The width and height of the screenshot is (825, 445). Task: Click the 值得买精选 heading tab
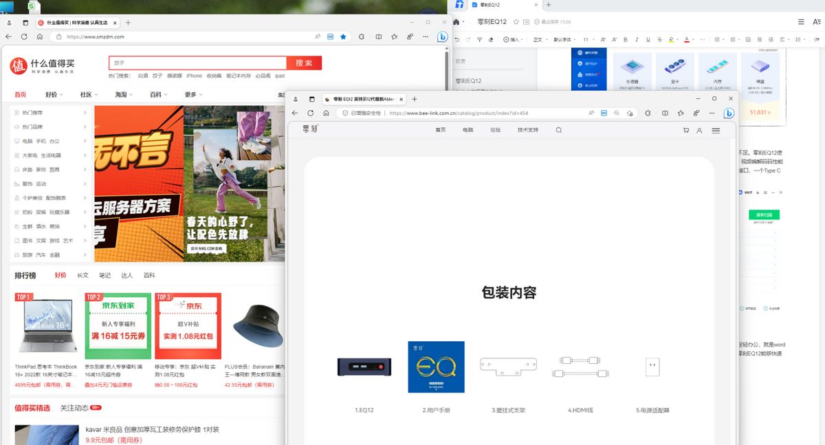(32, 408)
